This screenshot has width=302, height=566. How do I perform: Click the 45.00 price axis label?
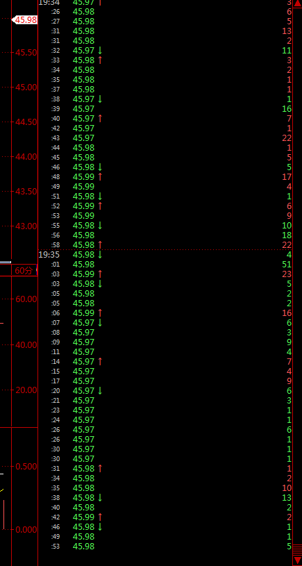[26, 88]
